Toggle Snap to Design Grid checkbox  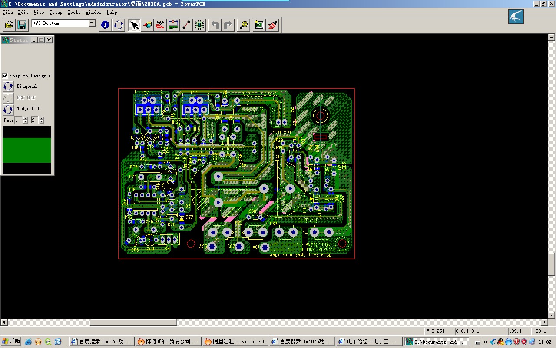coord(5,76)
